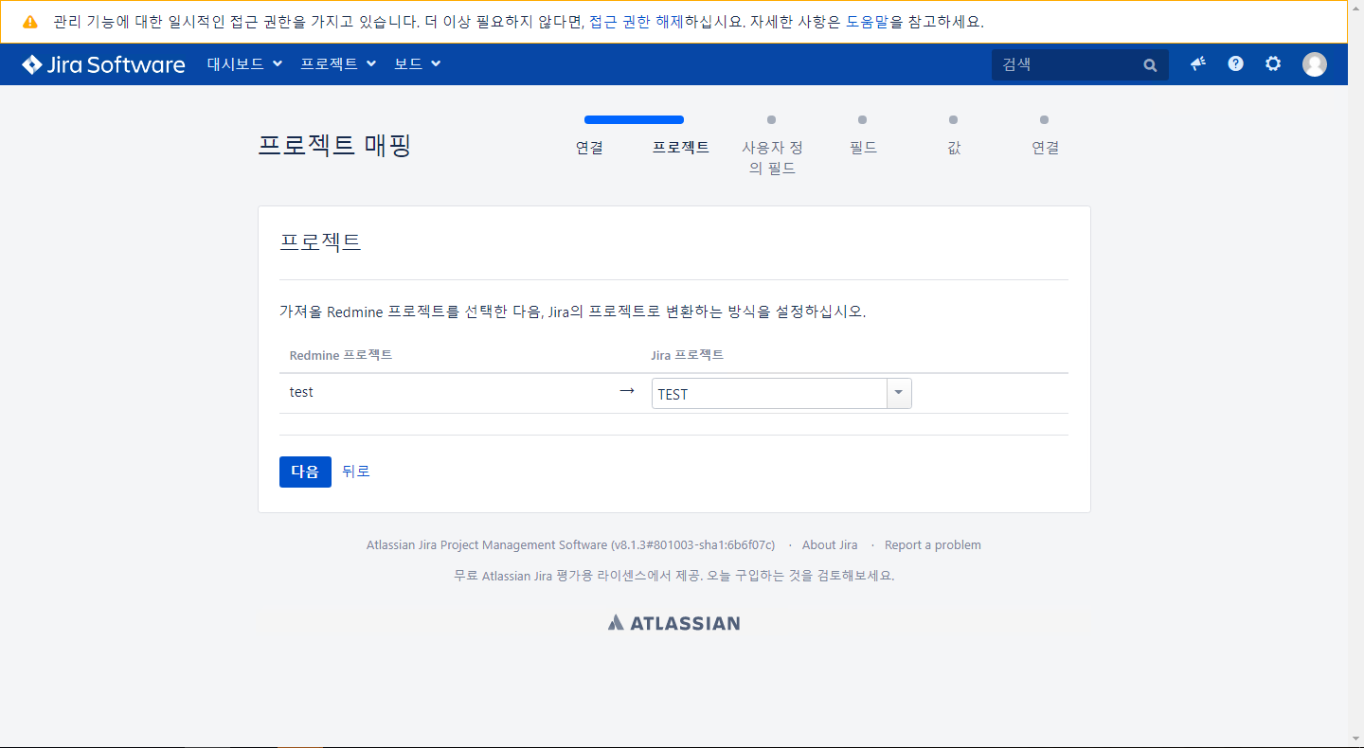Screen dimensions: 1364x748
Task: Click the 도움말 link in banner
Action: pos(868,22)
